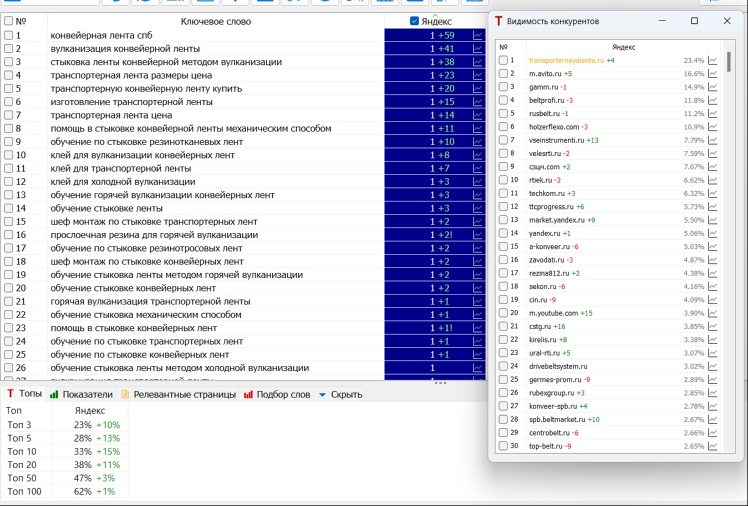Open visibility chart for techkom.ru

pos(713,193)
